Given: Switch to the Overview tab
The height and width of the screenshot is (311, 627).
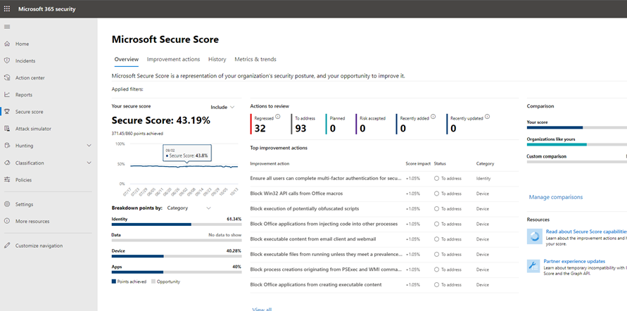Looking at the screenshot, I should click(x=127, y=59).
